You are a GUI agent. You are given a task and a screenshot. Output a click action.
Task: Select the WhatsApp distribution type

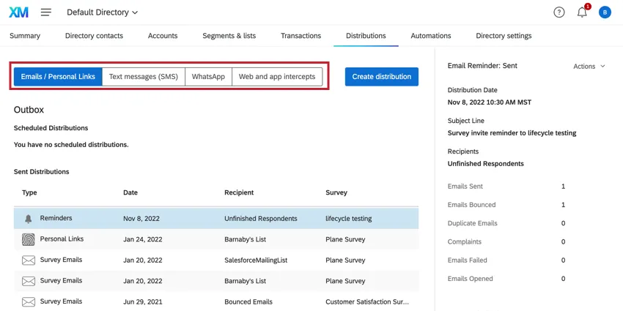tap(208, 77)
